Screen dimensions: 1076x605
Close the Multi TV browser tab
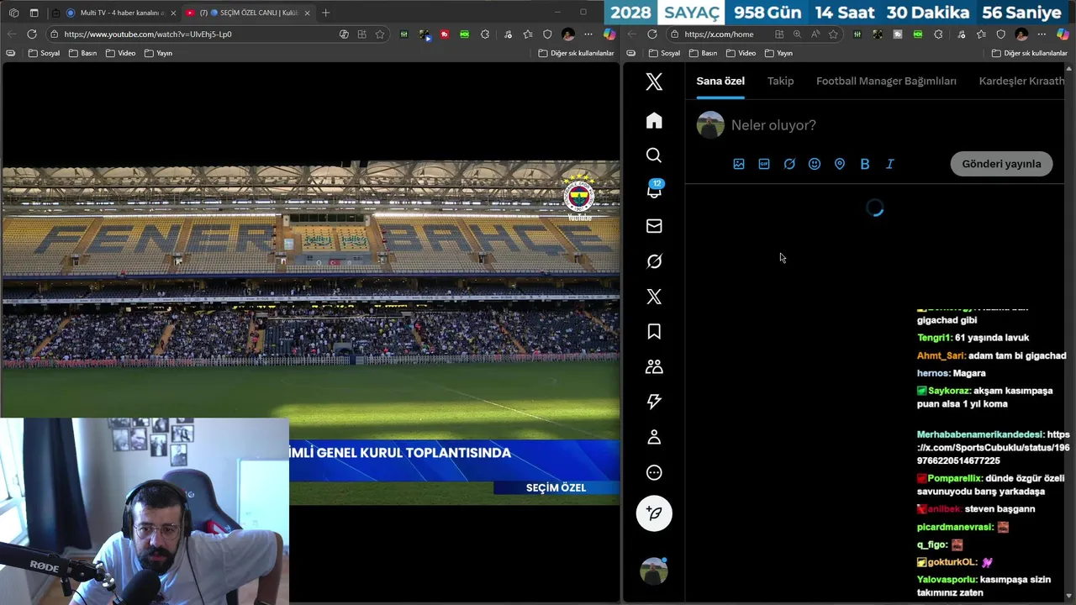pyautogui.click(x=173, y=13)
